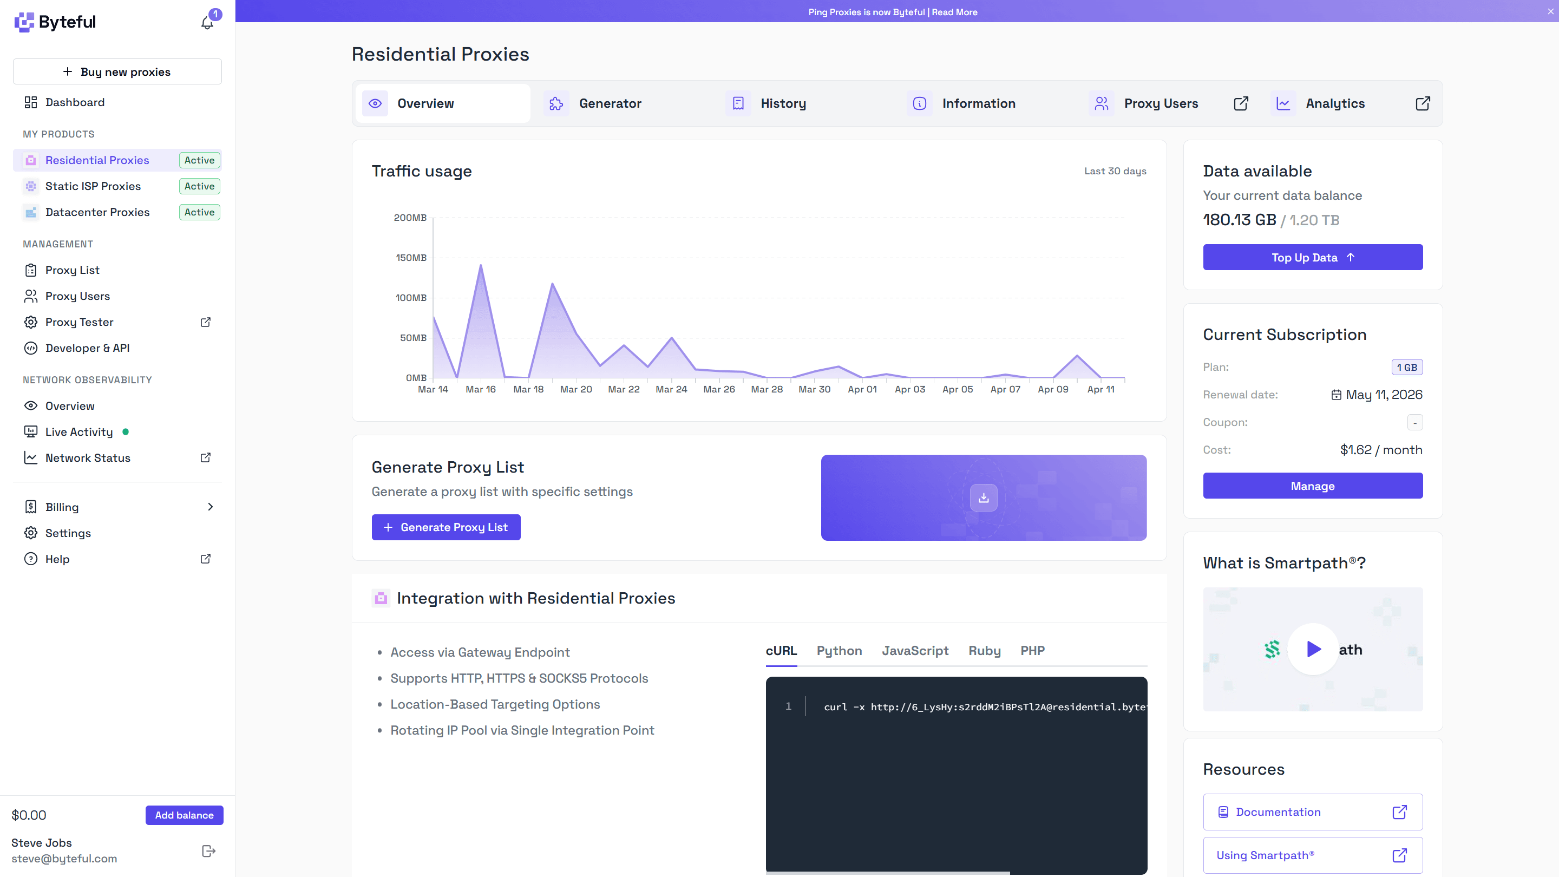Click the Static ISP Proxies icon
Screen dimensions: 1559x877
point(31,186)
